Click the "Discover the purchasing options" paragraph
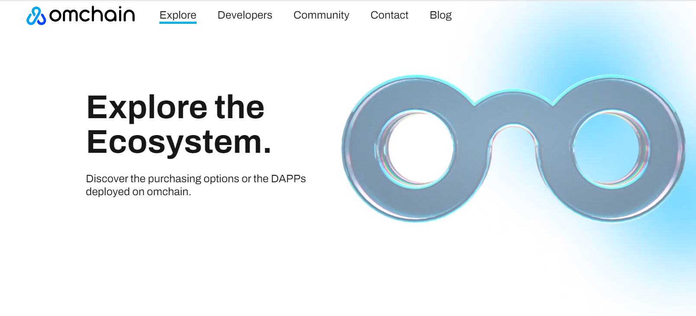The height and width of the screenshot is (316, 696). click(196, 185)
